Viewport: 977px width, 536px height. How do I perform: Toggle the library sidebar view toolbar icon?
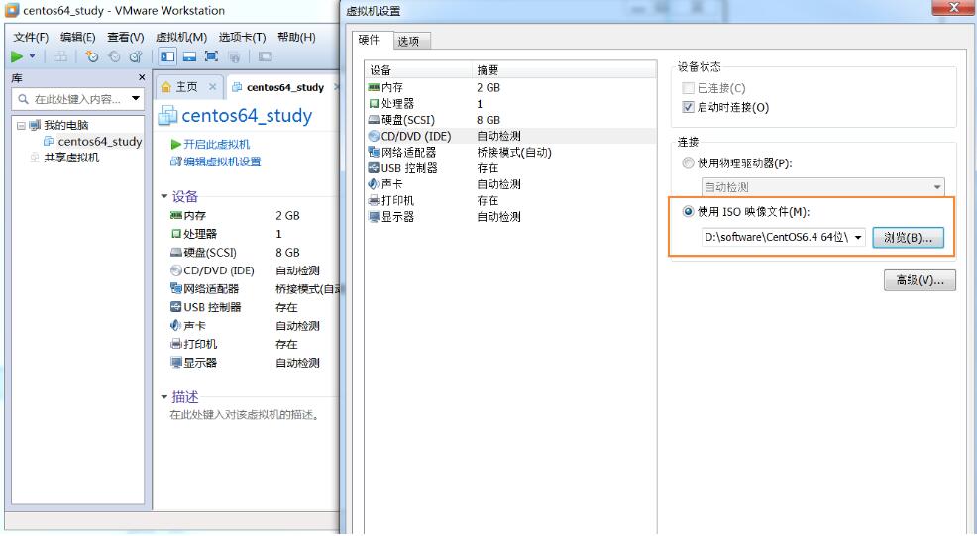pos(167,56)
